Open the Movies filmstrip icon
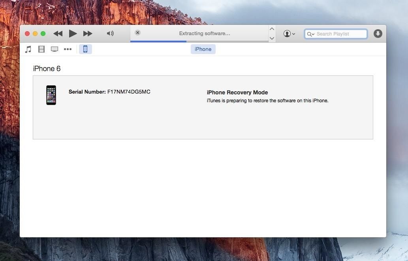The height and width of the screenshot is (261, 408). (41, 49)
